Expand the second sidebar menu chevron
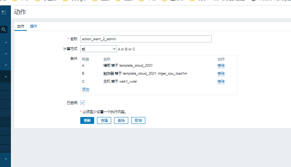The height and width of the screenshot is (167, 291). (x=6, y=54)
